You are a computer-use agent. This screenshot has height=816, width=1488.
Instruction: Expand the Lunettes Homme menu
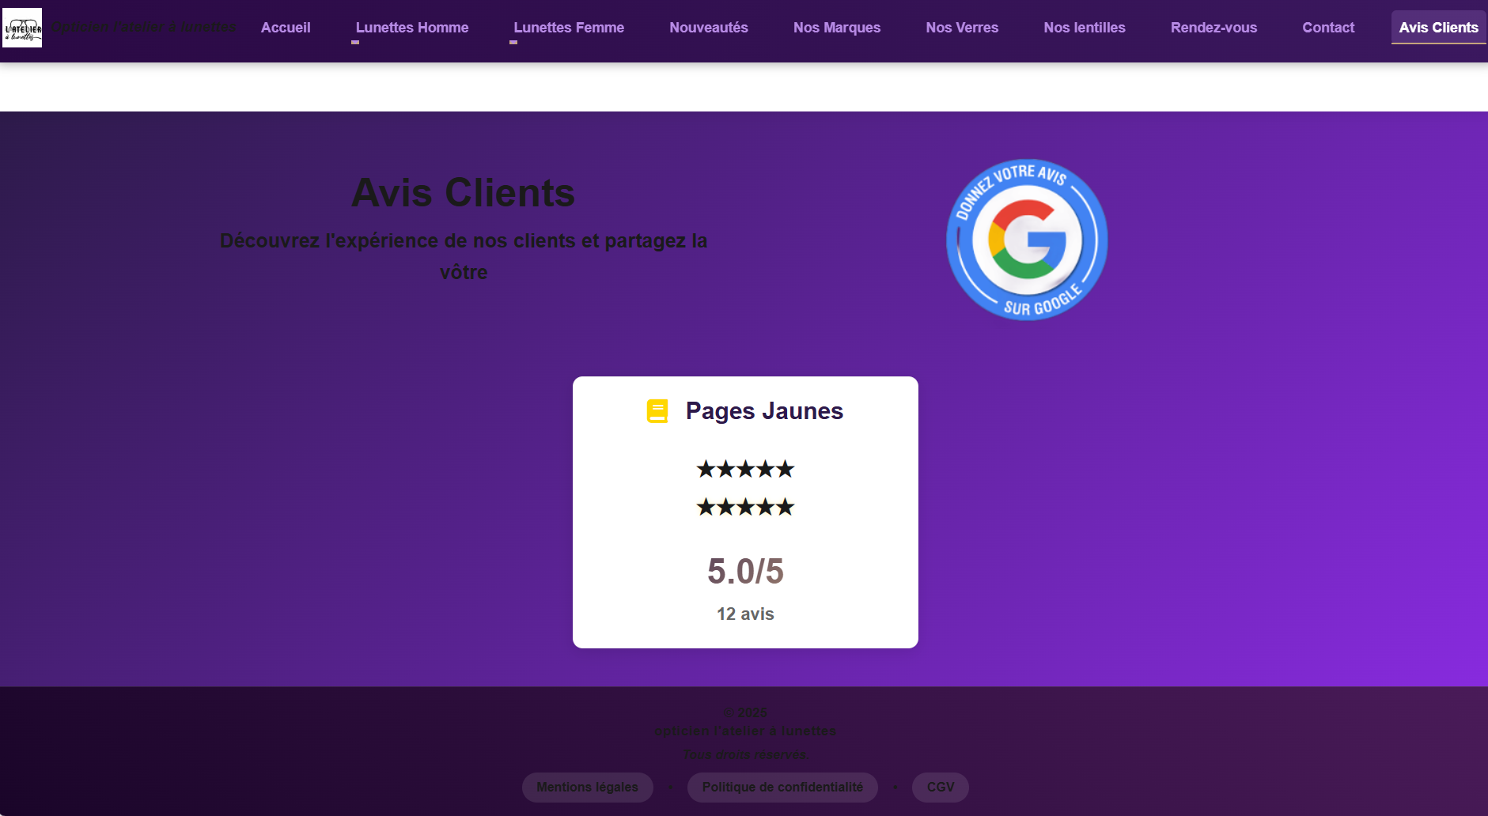click(411, 28)
